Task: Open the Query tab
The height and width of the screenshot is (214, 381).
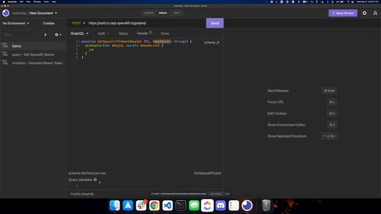Action: point(123,33)
